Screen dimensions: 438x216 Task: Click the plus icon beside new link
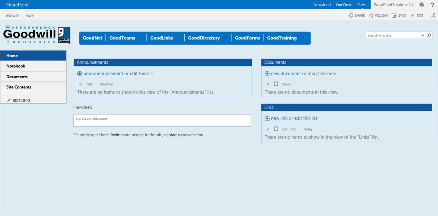(267, 118)
